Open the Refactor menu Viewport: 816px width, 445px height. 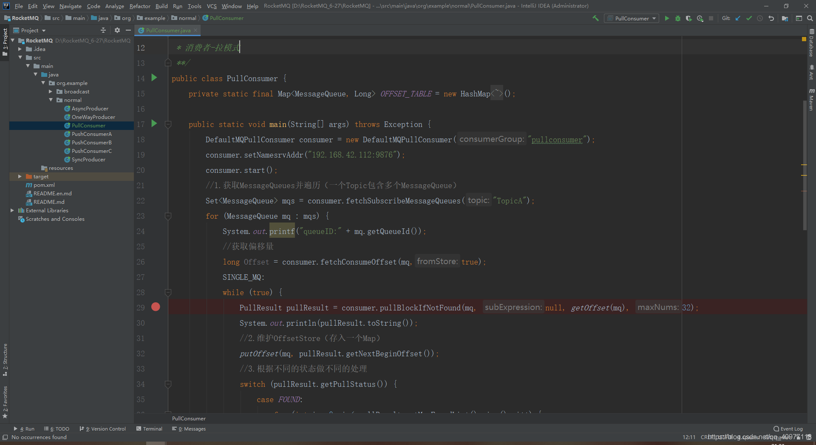[x=140, y=6]
